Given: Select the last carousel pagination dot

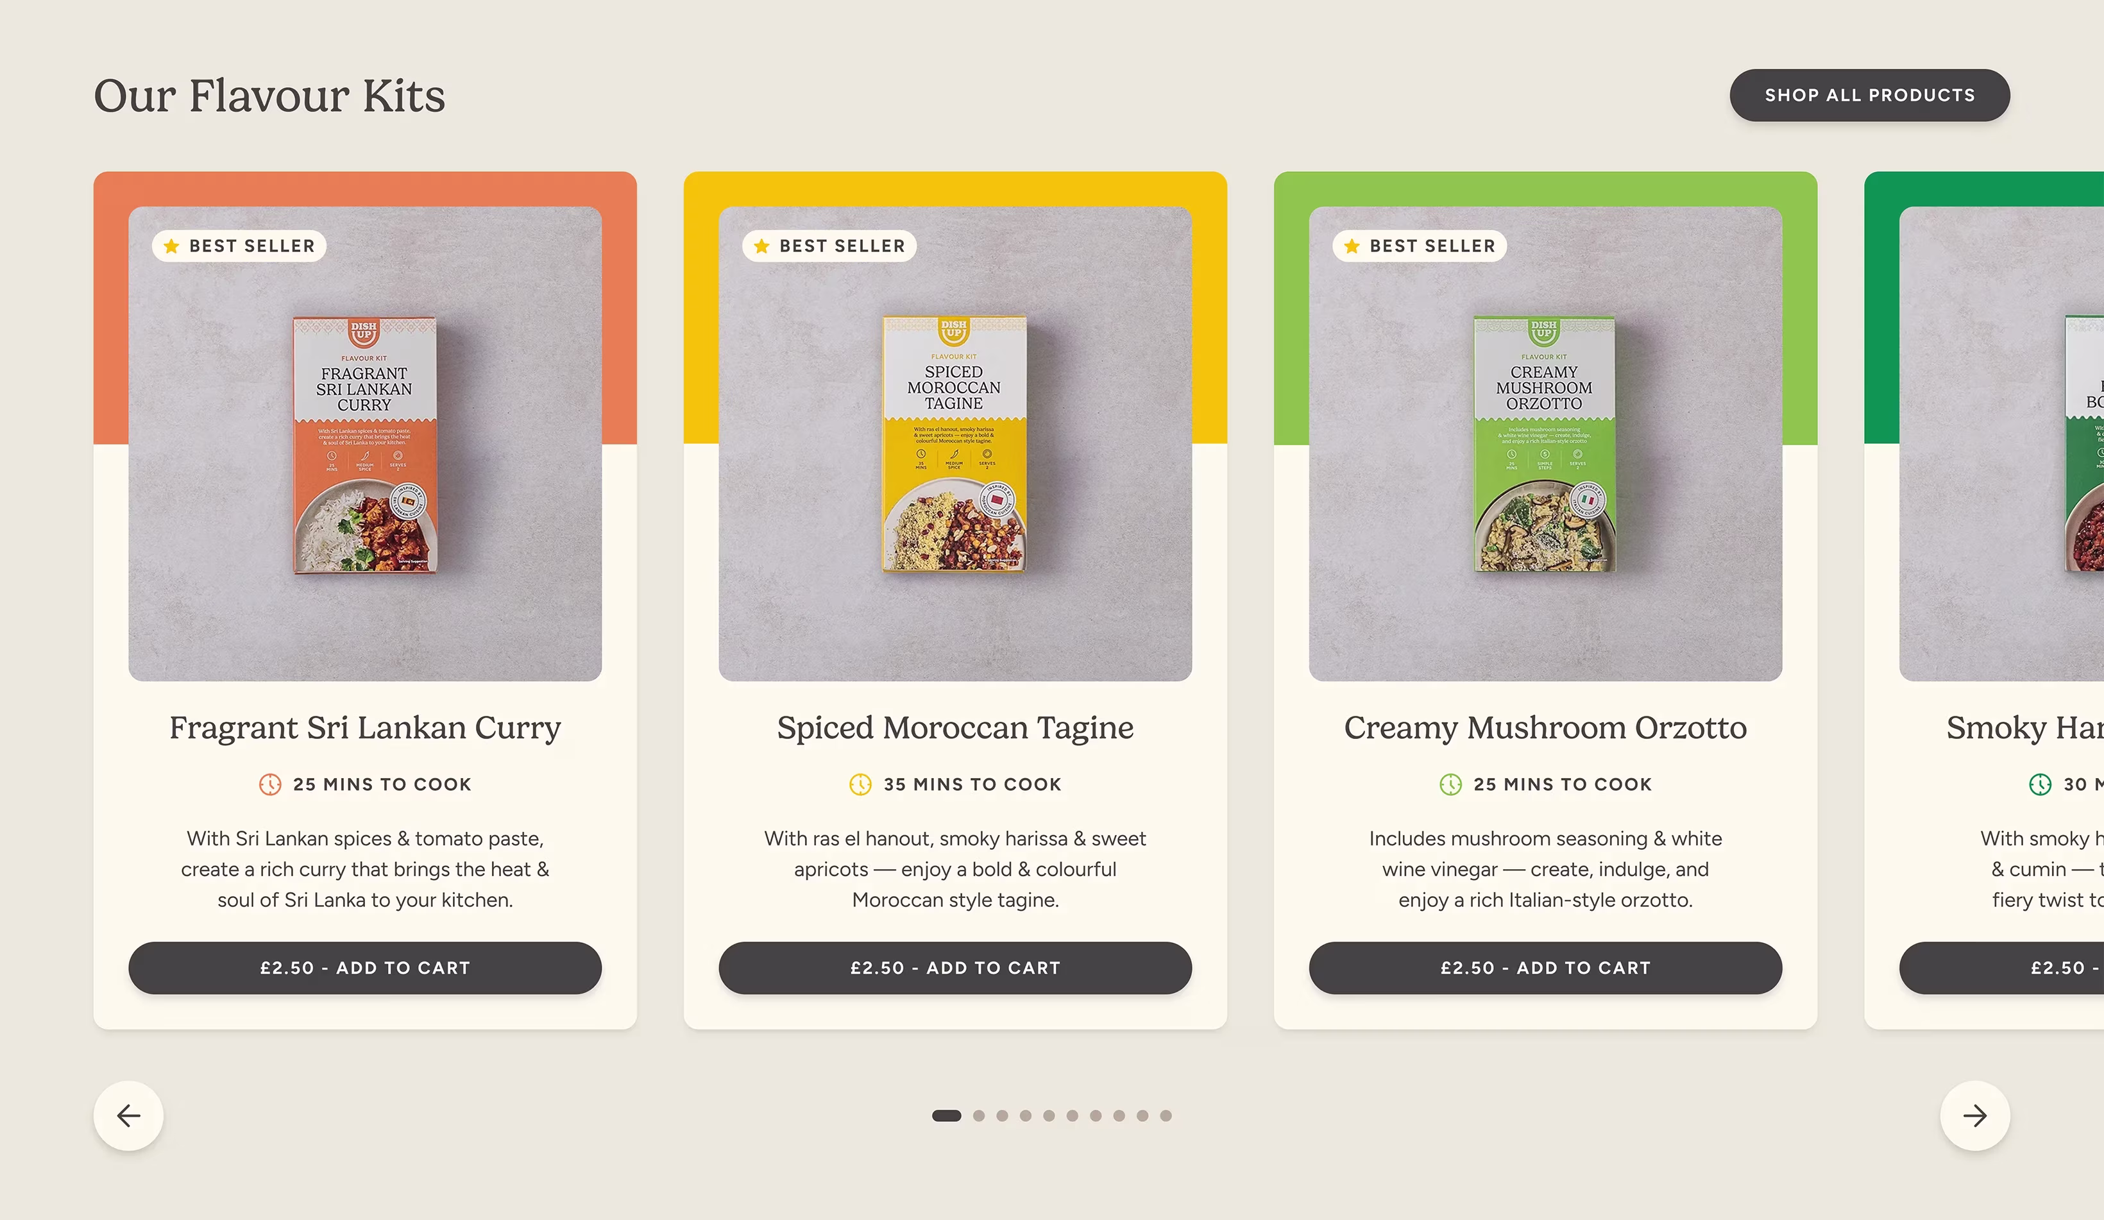Looking at the screenshot, I should pos(1166,1115).
